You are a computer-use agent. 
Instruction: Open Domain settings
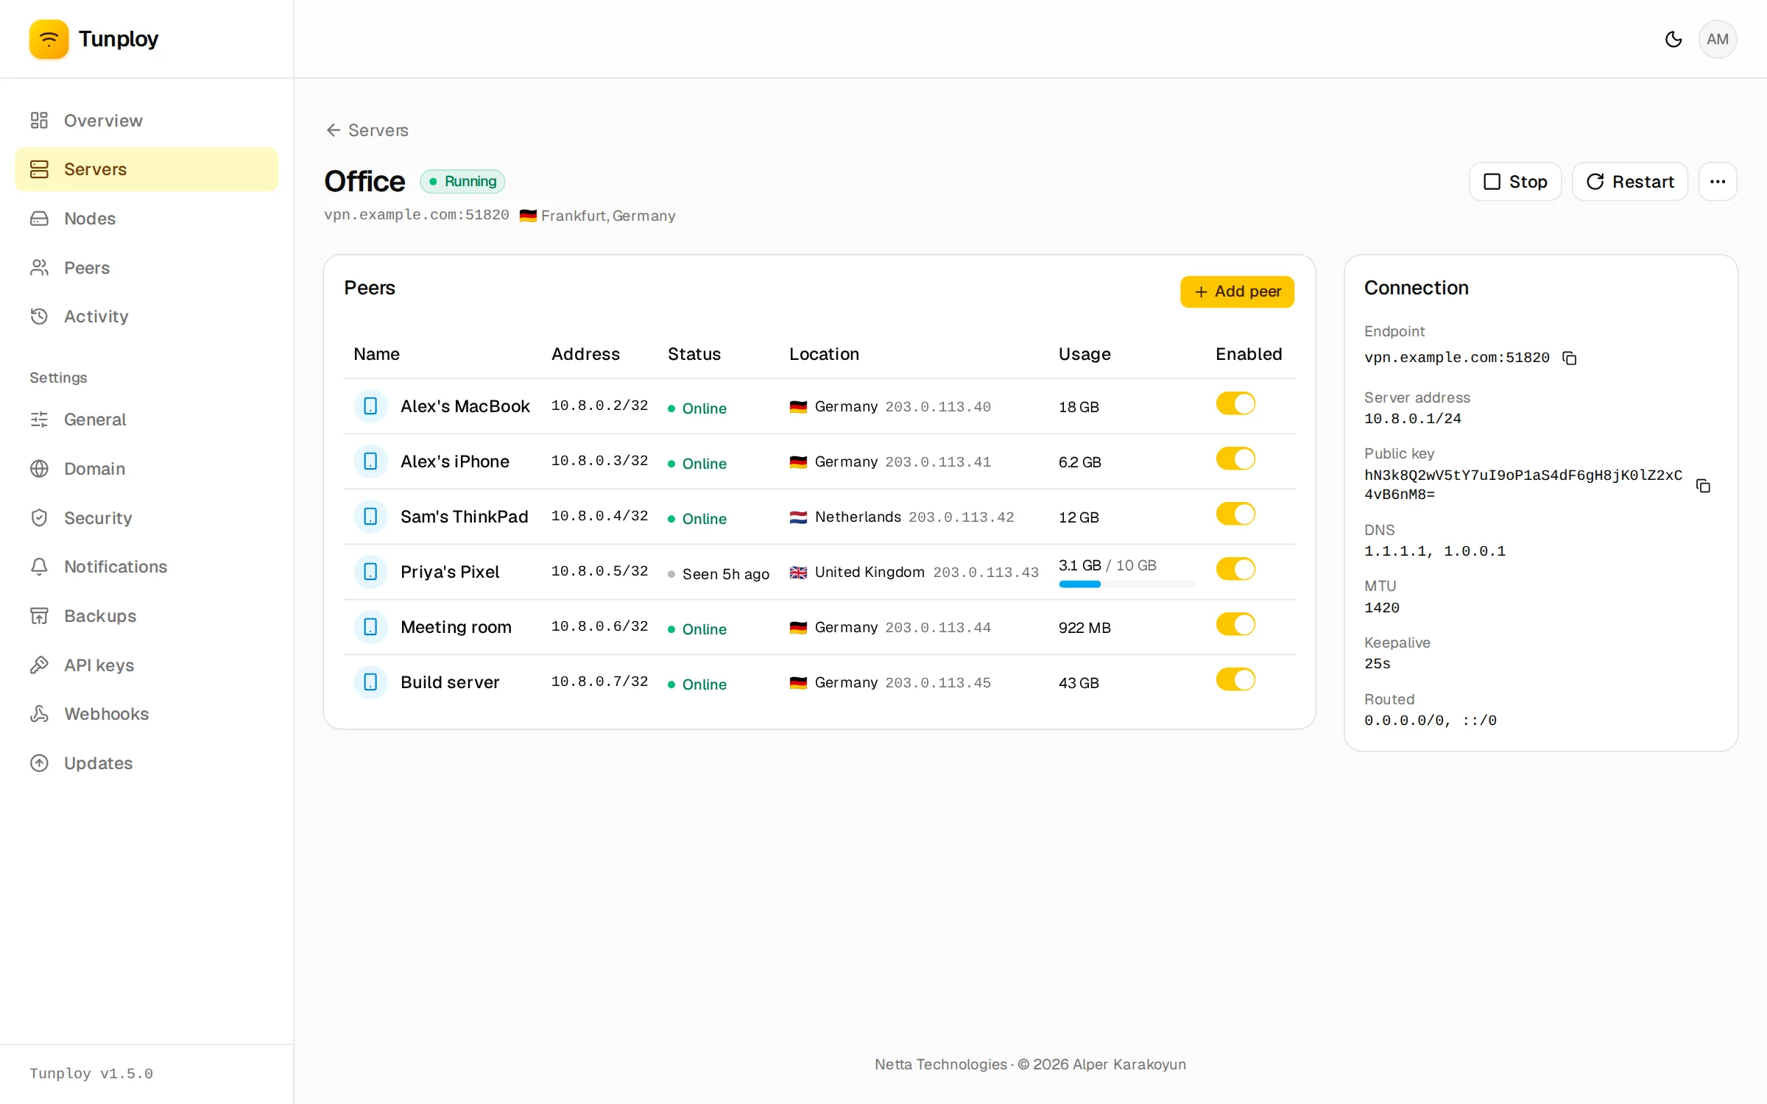coord(147,469)
